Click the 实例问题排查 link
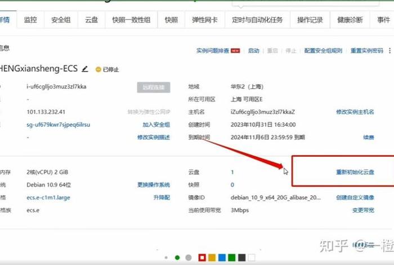The height and width of the screenshot is (265, 394). 213,51
